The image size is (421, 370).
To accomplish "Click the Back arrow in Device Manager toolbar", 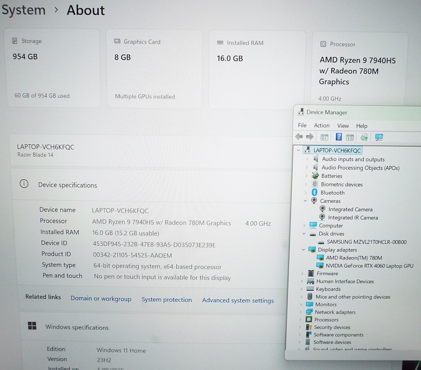I will pyautogui.click(x=299, y=137).
